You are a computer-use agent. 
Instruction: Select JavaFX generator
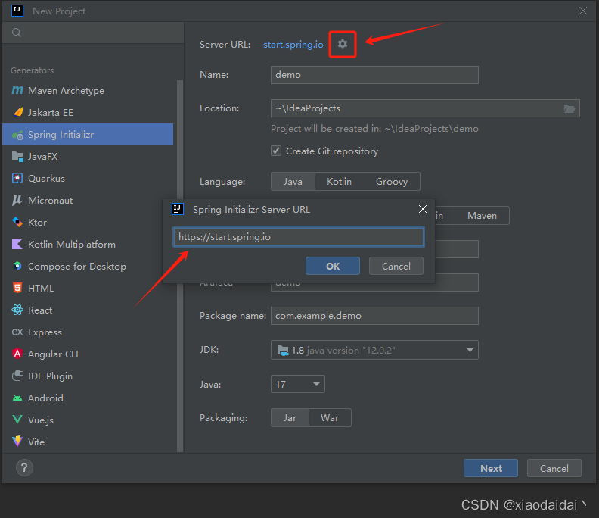88,157
